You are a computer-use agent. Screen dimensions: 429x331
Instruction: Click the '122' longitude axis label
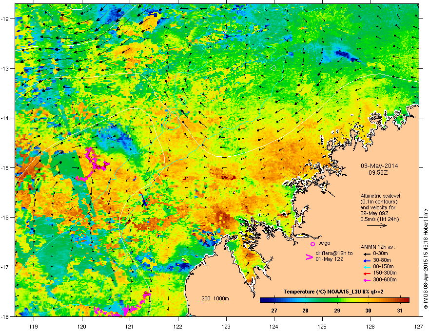[x=178, y=326]
